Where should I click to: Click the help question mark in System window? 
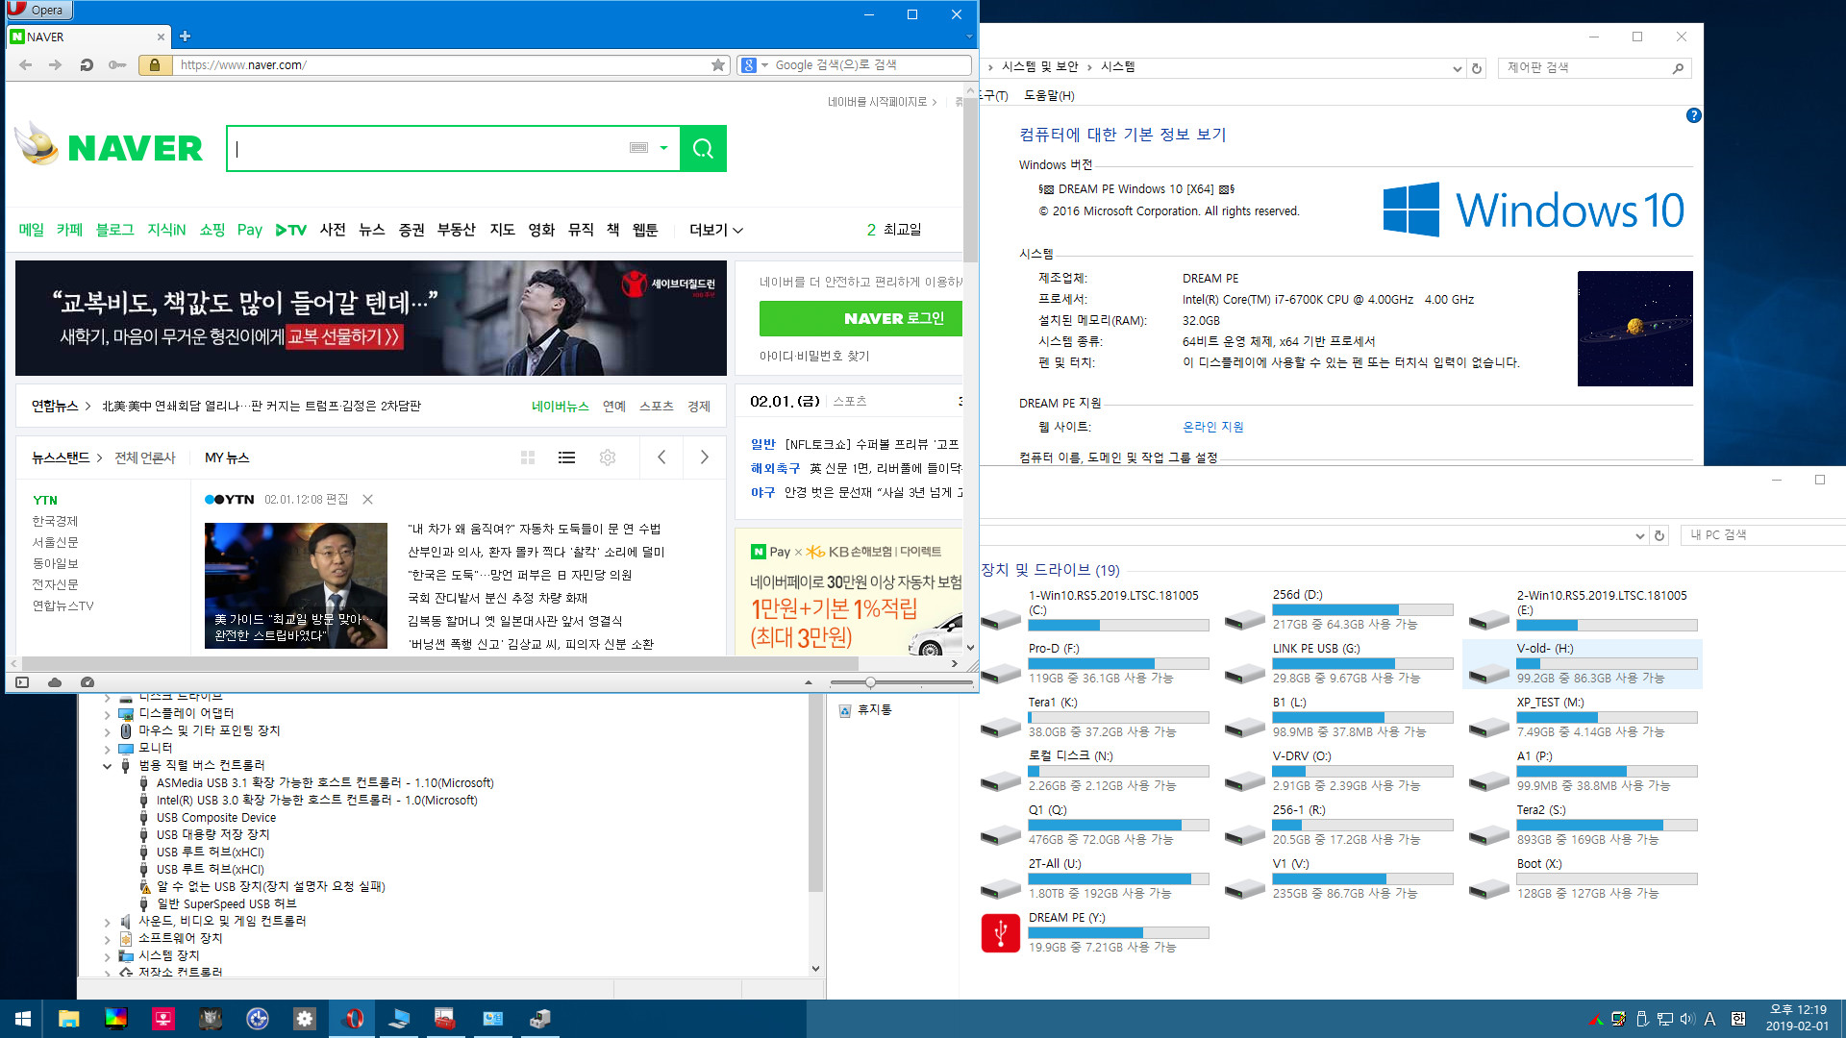point(1693,115)
